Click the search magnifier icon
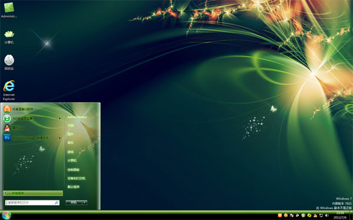Screen dimensions: 353x220 pyautogui.click(x=56, y=202)
